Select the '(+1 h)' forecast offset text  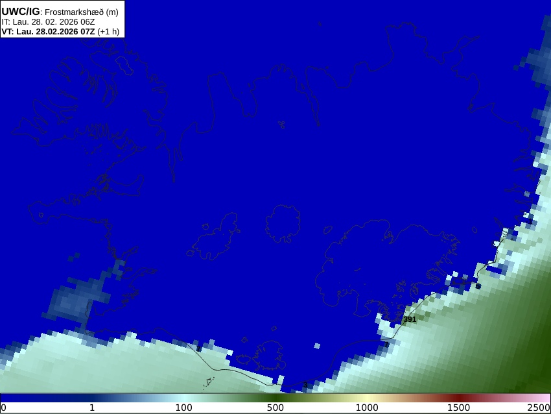(109, 31)
